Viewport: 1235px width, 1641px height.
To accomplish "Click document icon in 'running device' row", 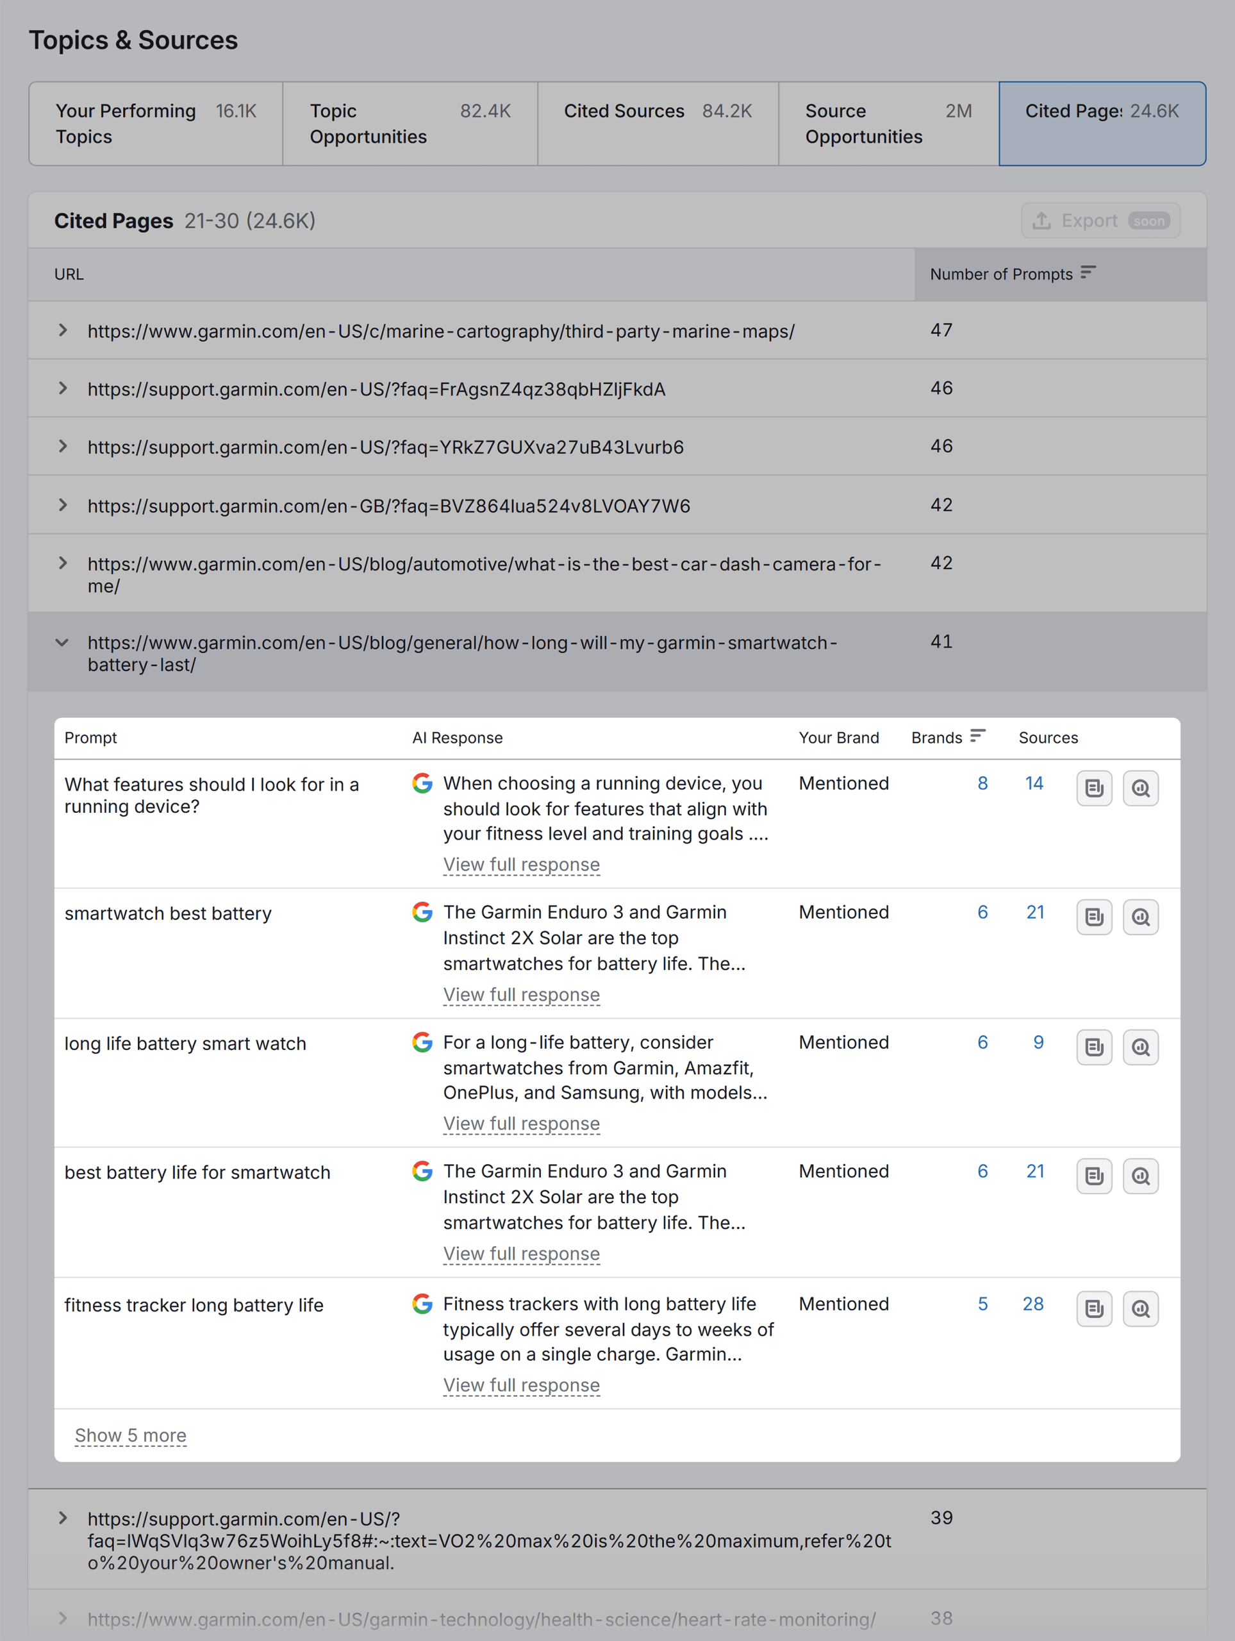I will pos(1093,788).
